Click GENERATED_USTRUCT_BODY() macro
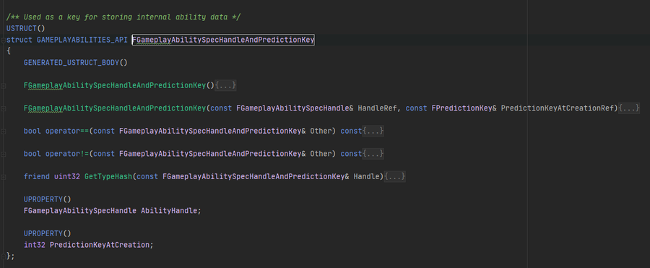650x268 pixels. point(76,63)
